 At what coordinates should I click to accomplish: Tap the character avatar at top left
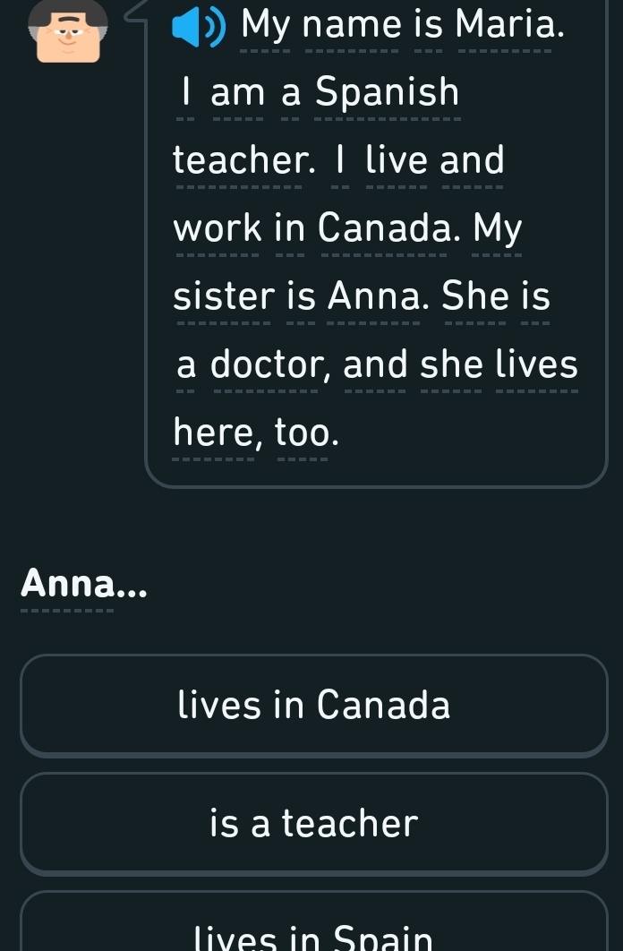tap(67, 31)
